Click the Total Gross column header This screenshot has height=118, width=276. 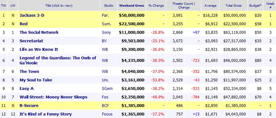[233, 6]
